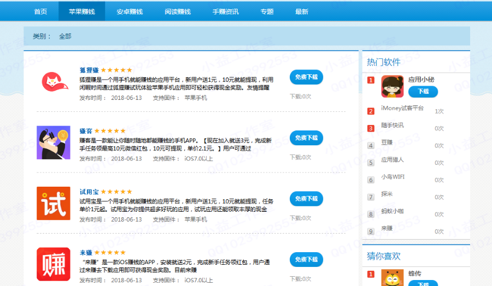The height and width of the screenshot is (286, 492).
Task: Open 蜂传 title in 猜你喜欢
Action: coord(415,273)
